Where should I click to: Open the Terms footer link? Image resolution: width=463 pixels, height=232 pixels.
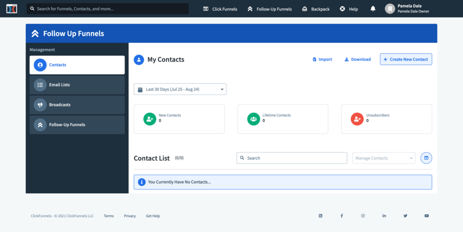pyautogui.click(x=109, y=216)
